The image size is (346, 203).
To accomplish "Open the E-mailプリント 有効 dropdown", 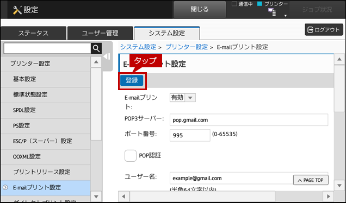I will (x=183, y=98).
